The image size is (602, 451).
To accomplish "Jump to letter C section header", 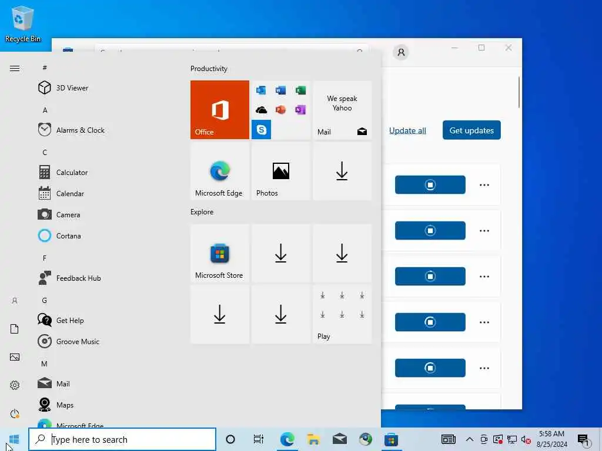I will coord(45,152).
